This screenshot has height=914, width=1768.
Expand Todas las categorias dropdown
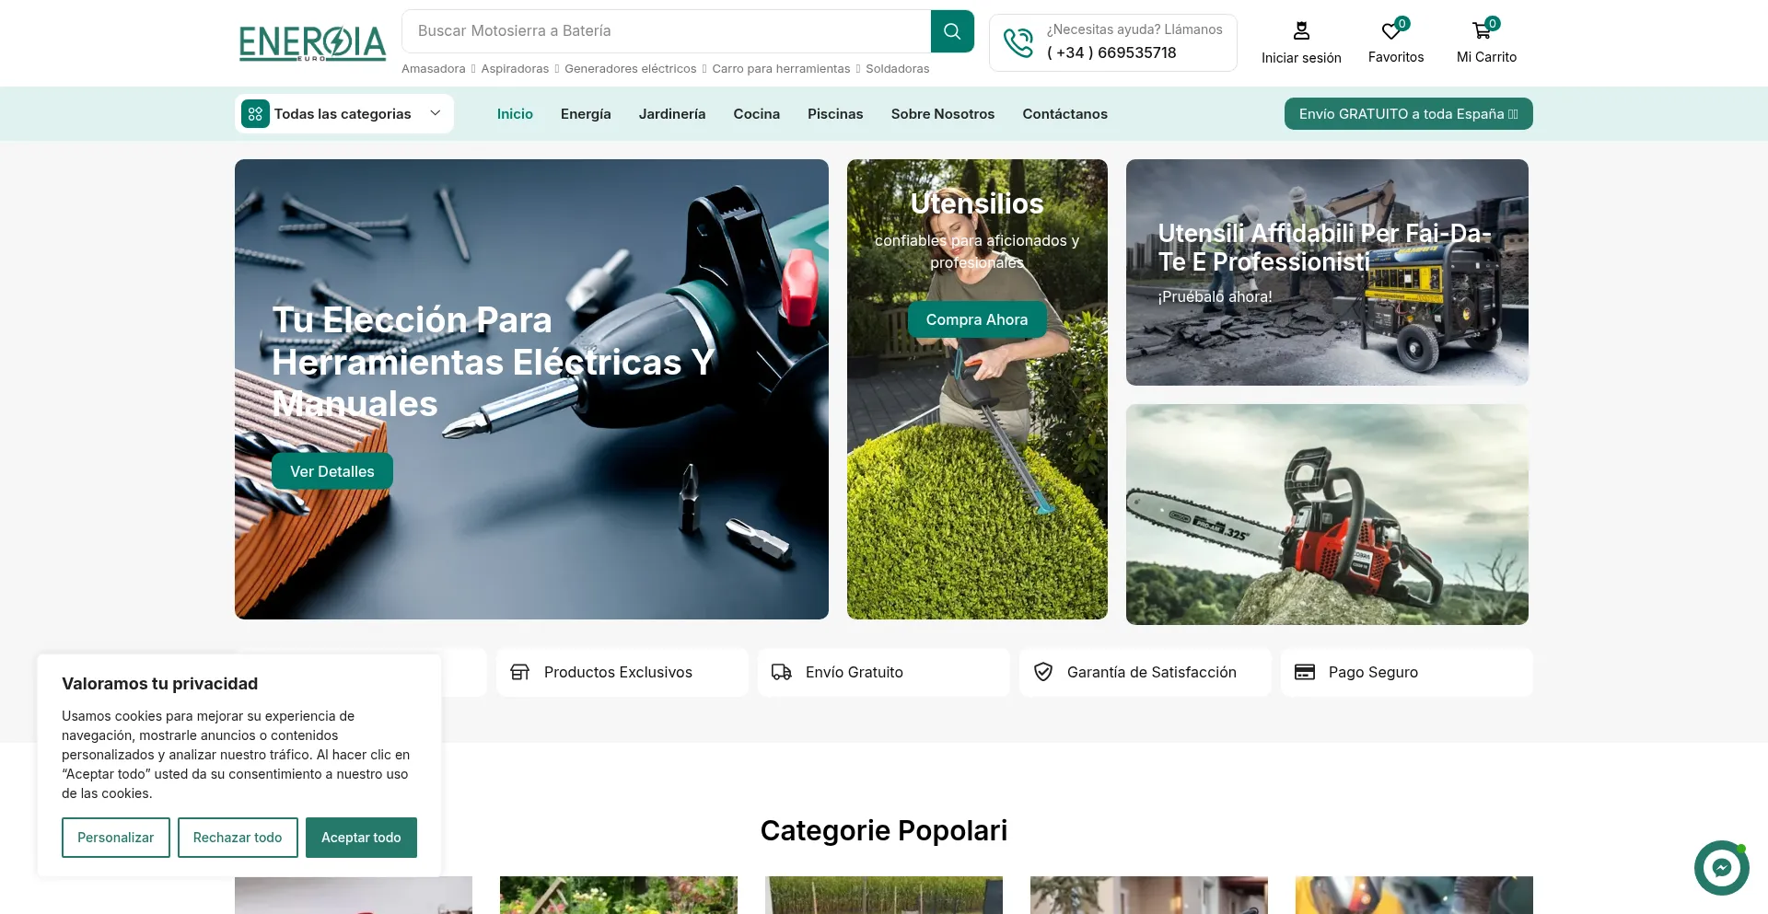tap(436, 113)
